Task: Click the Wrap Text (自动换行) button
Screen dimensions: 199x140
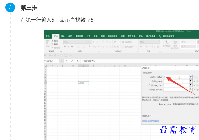Action: [x=127, y=42]
